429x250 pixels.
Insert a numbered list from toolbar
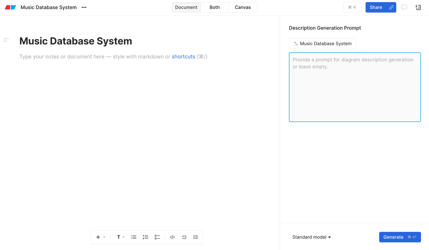[x=145, y=237]
